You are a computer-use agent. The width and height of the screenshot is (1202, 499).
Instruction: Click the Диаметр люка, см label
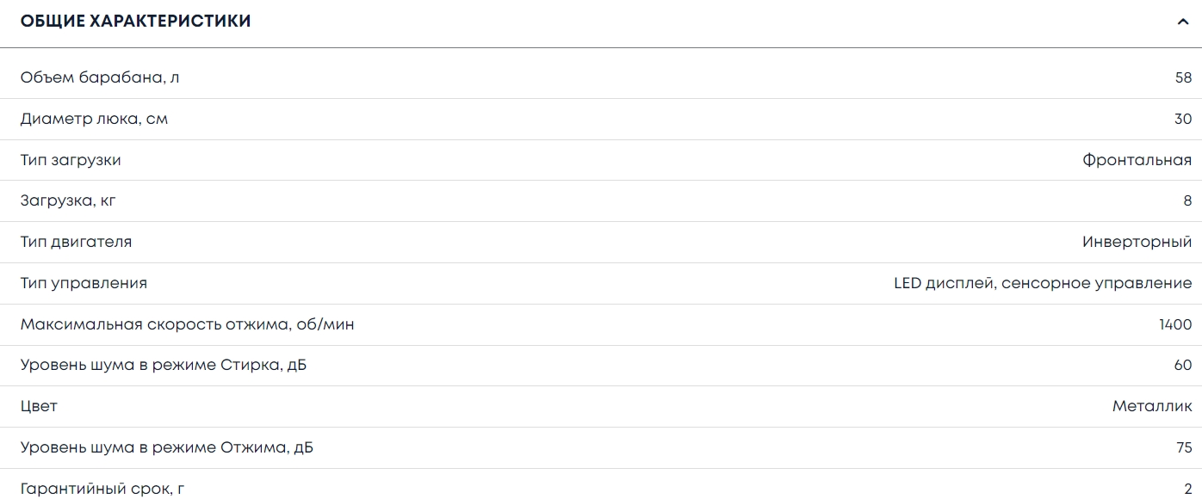pos(94,119)
